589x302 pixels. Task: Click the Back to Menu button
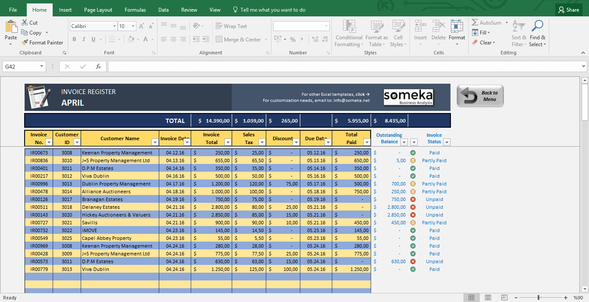pos(480,95)
